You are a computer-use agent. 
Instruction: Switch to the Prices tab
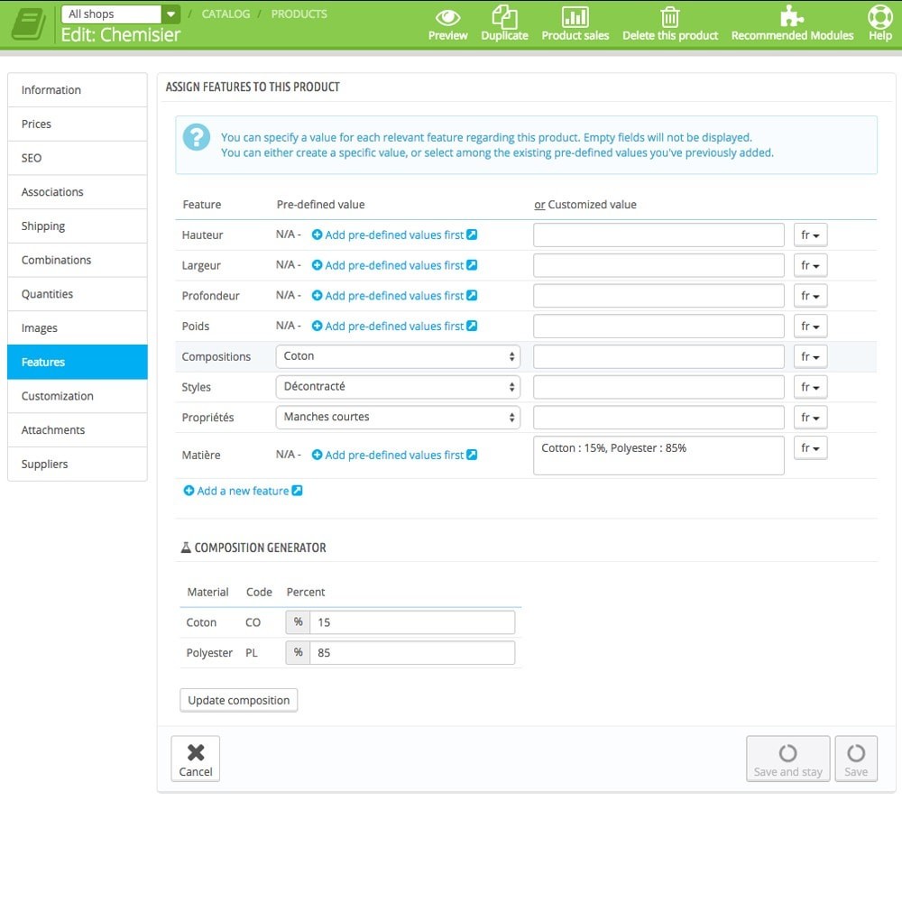[77, 124]
